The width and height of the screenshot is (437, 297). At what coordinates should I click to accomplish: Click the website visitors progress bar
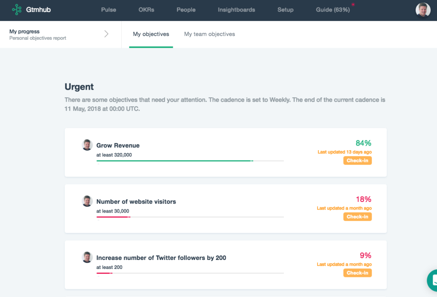[190, 217]
